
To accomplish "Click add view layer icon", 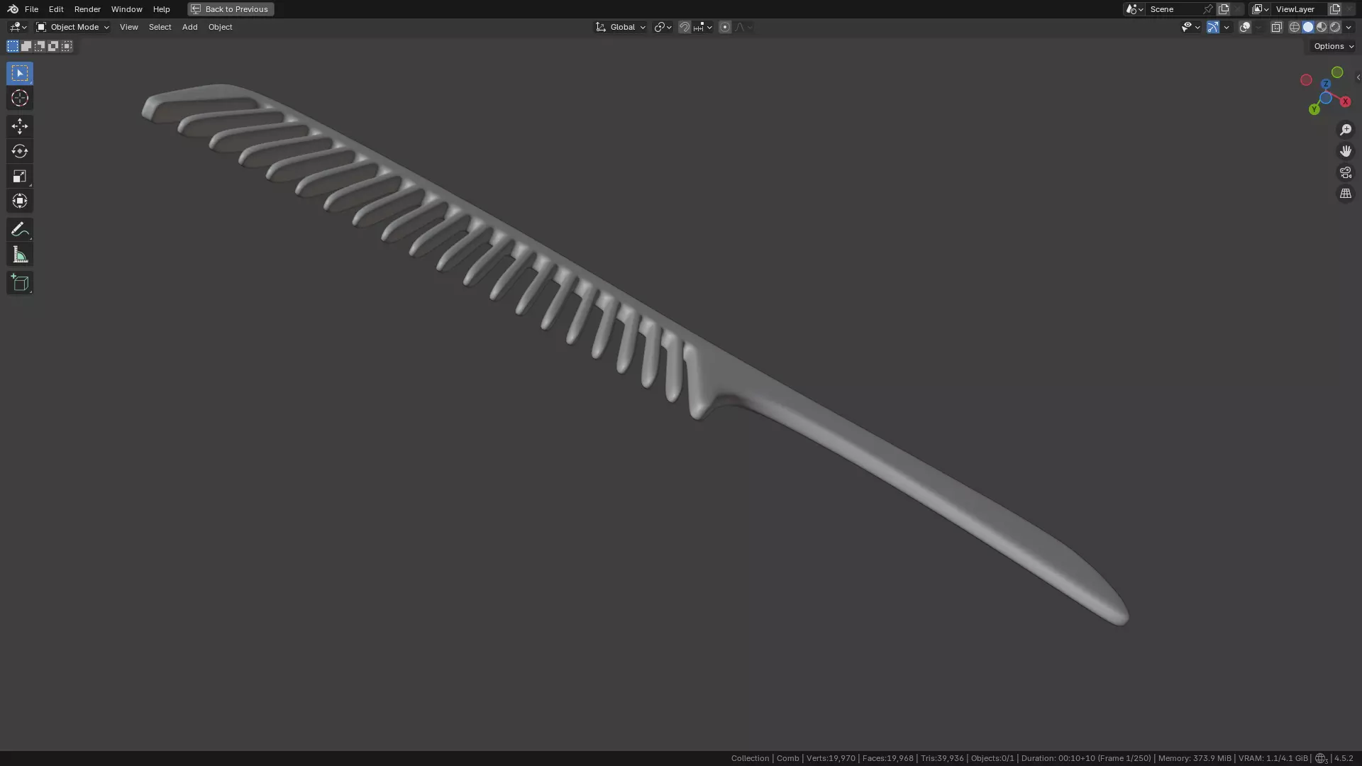I will click(1335, 9).
